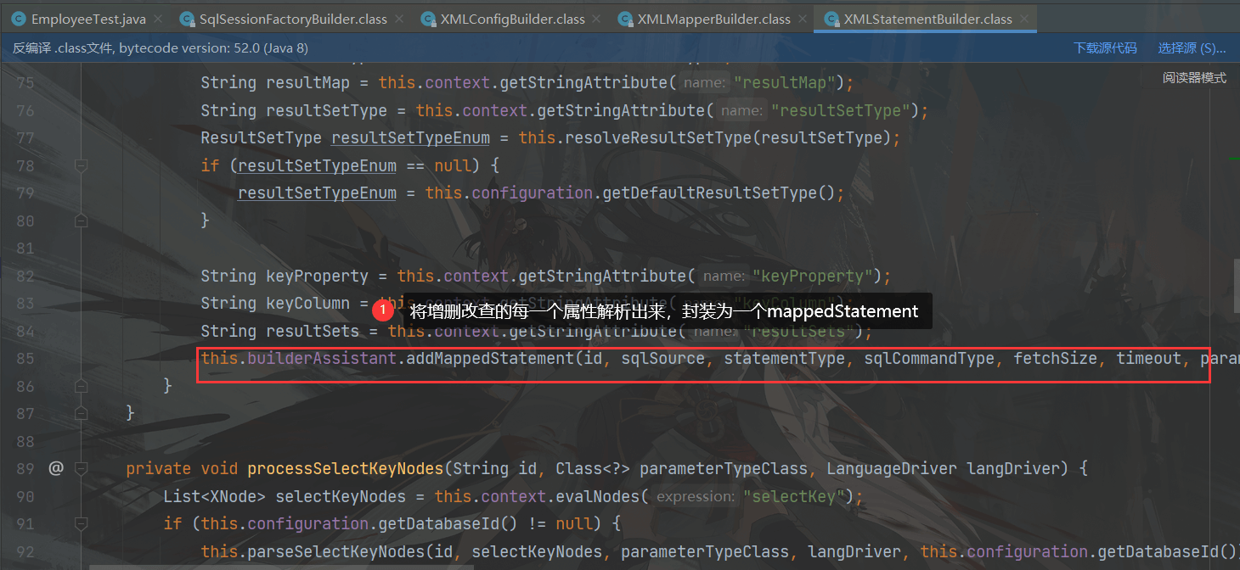Image resolution: width=1240 pixels, height=570 pixels.
Task: Click the keyColumn variable on line 83
Action: (308, 303)
